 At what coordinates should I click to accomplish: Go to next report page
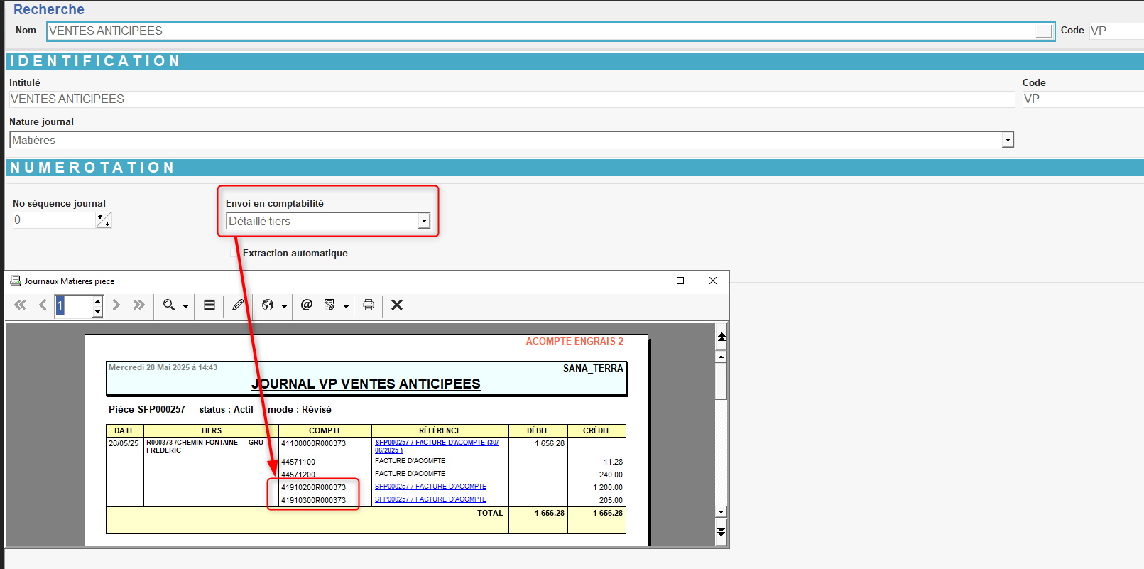coord(116,305)
